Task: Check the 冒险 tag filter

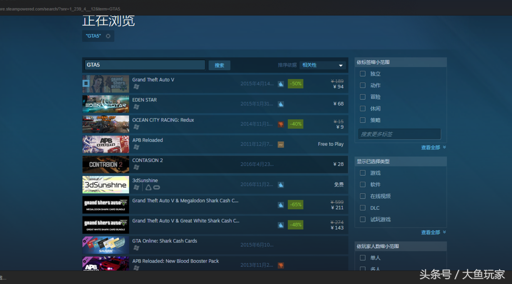Action: (x=363, y=97)
